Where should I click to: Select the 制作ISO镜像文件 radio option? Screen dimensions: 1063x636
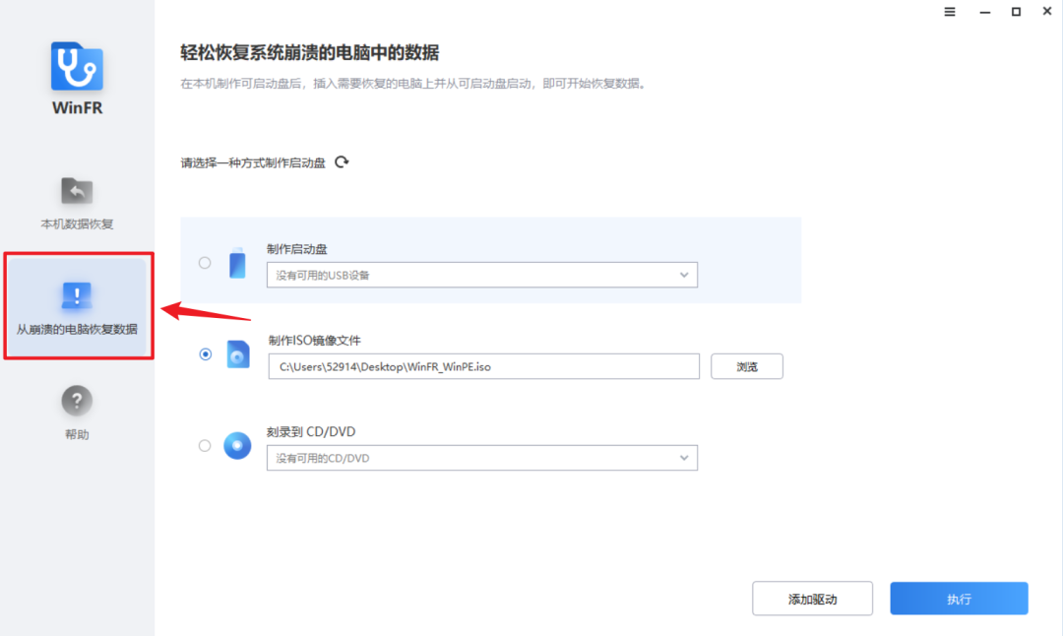[205, 355]
